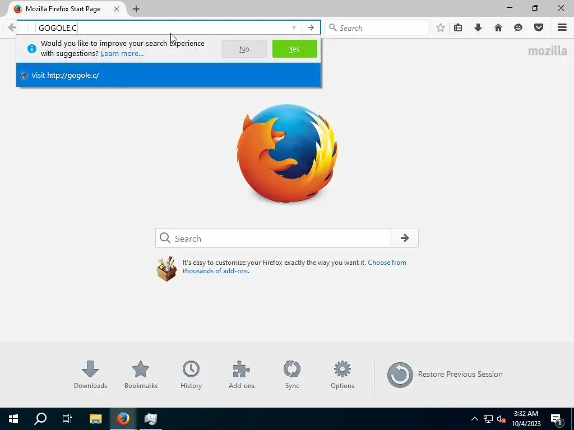574x430 pixels.
Task: Open the network tray icon
Action: tap(488, 419)
